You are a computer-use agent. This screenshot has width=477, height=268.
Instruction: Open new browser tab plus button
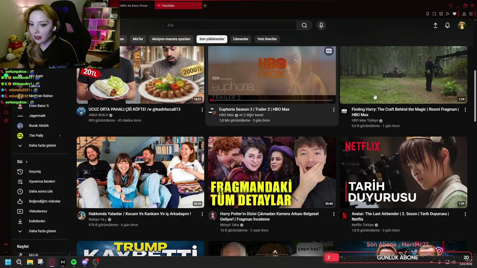[205, 6]
